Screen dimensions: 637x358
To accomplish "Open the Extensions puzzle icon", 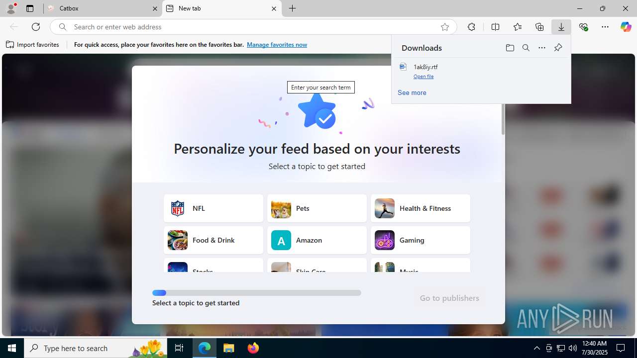I will tap(471, 27).
